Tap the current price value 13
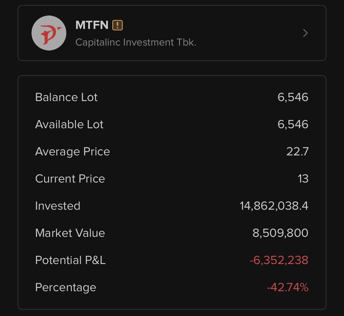 303,179
